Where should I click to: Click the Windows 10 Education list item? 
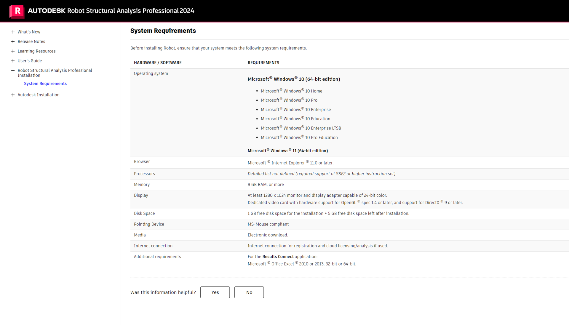pyautogui.click(x=295, y=119)
